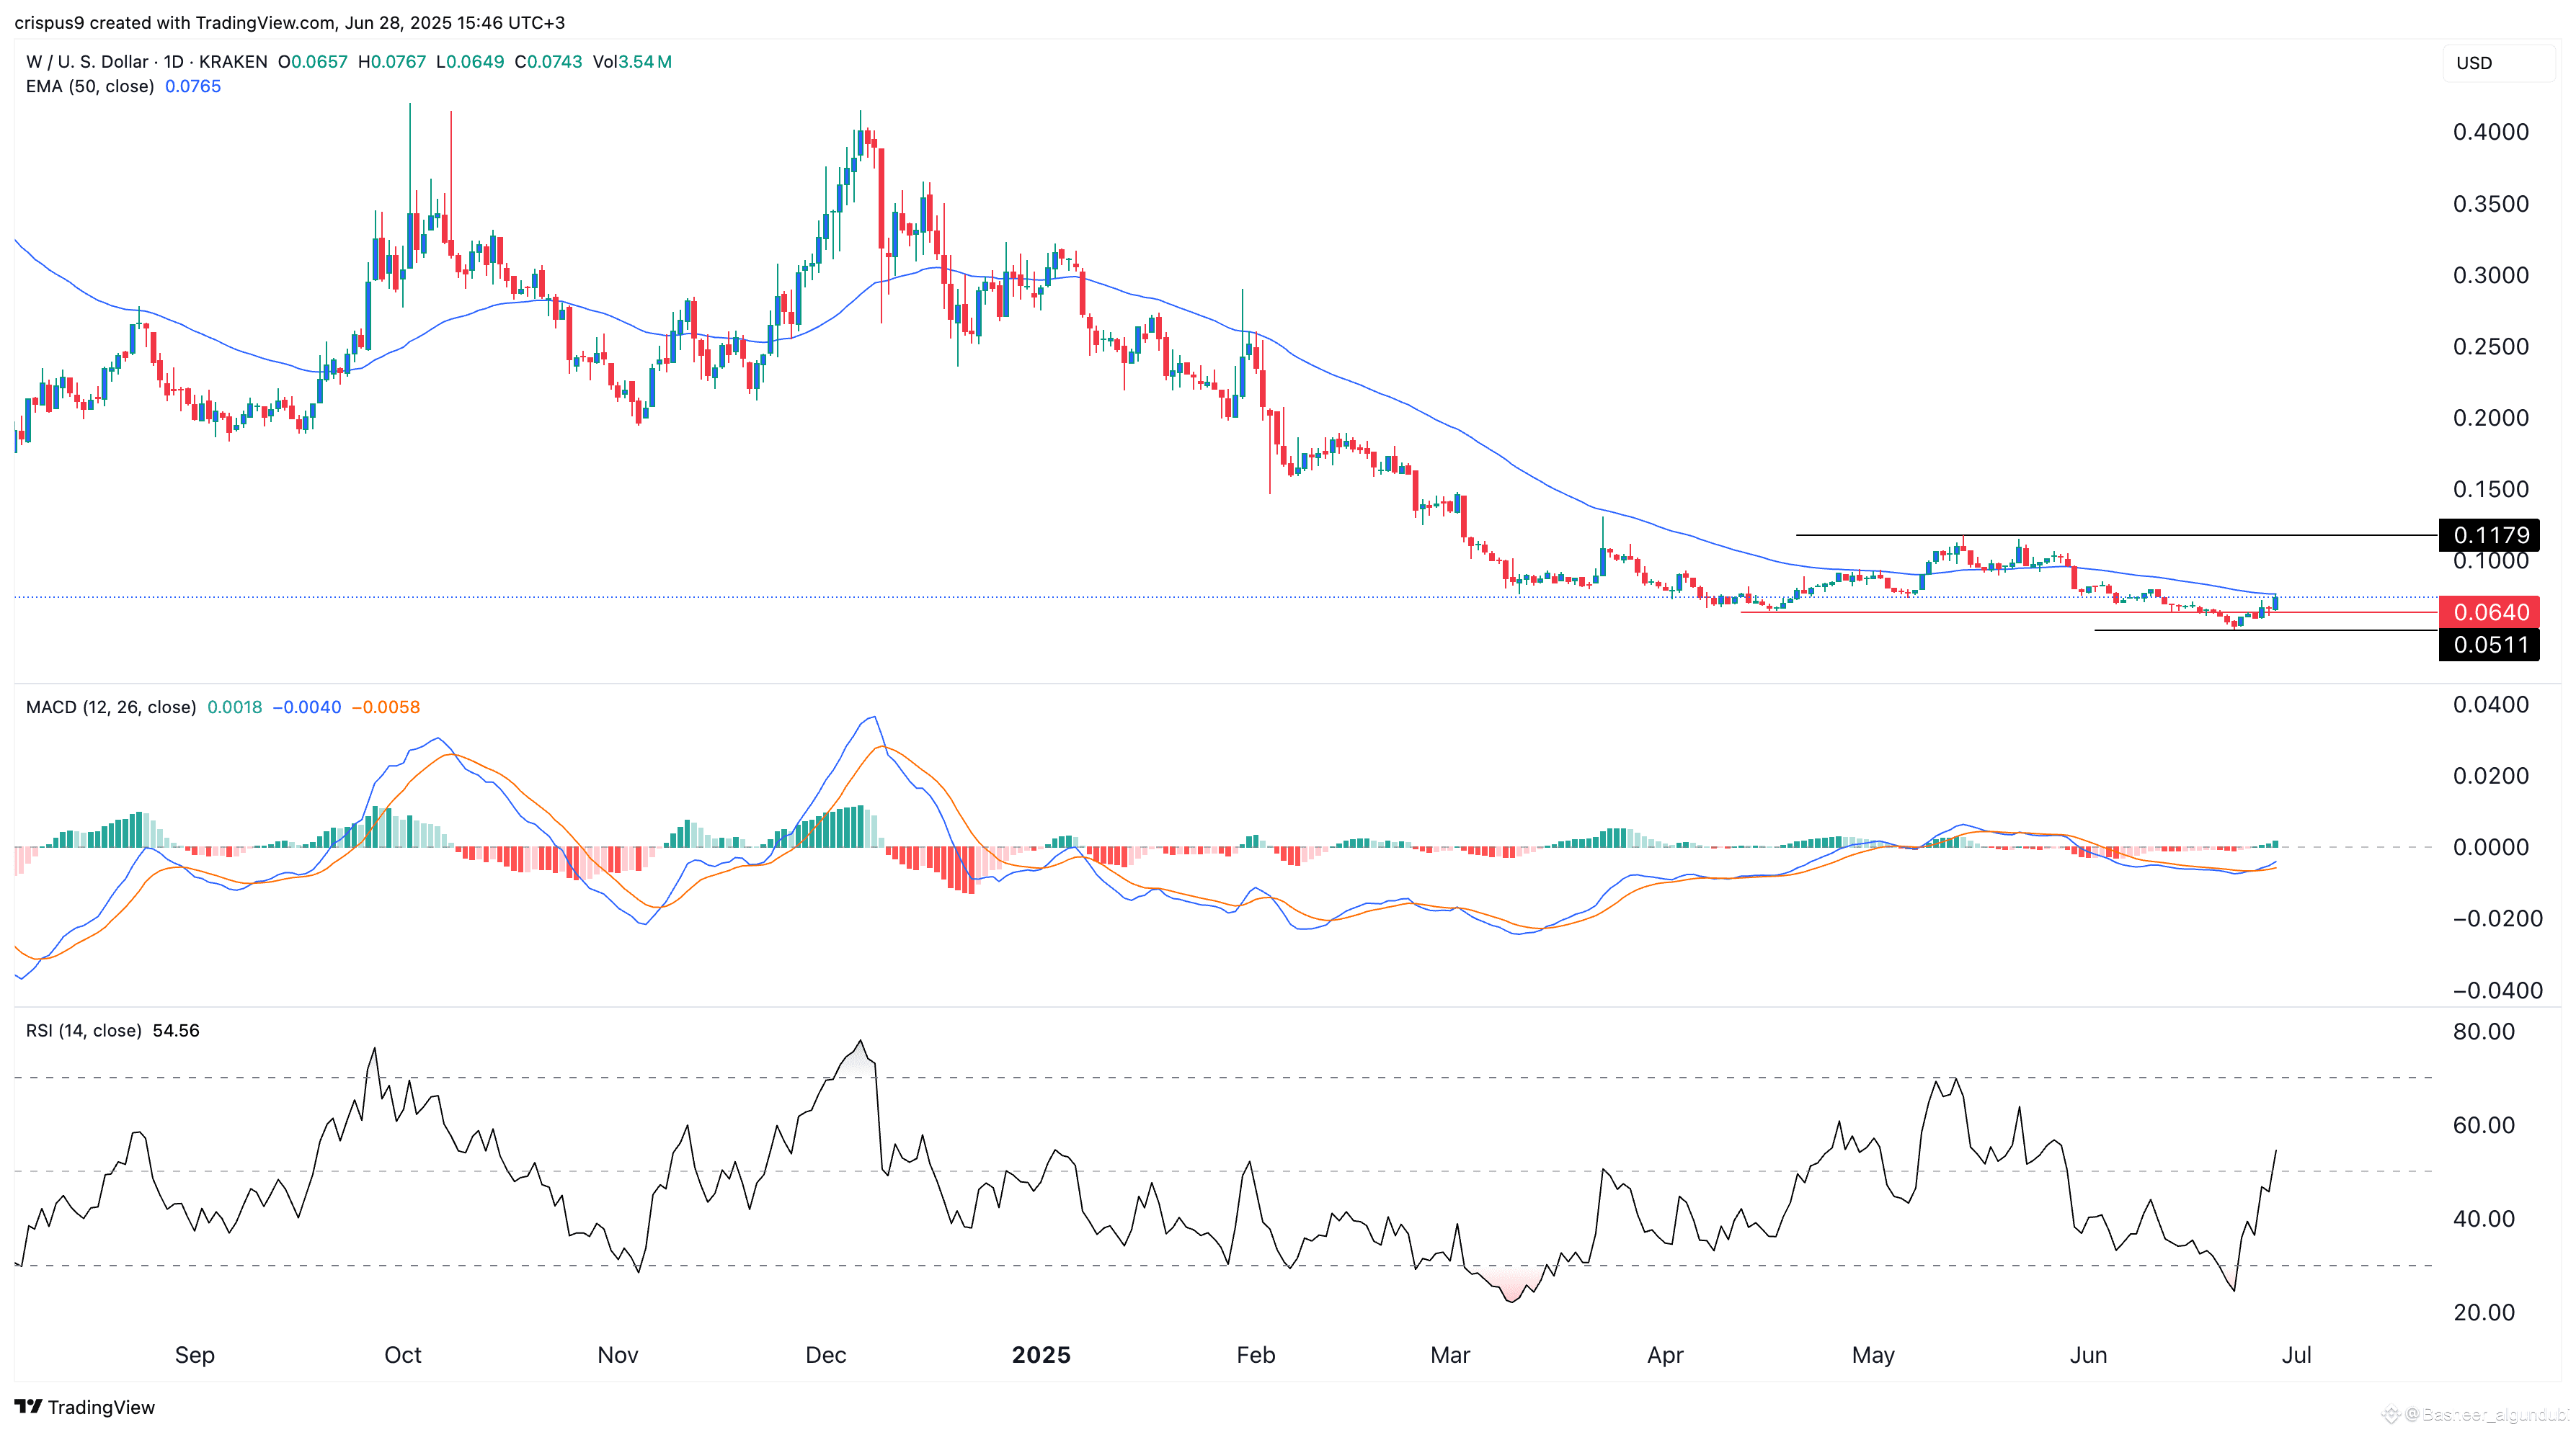Click the Jul label on time axis
The height and width of the screenshot is (1432, 2576).
[2296, 1355]
